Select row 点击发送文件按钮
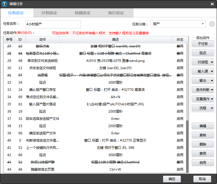 (x=95, y=68)
